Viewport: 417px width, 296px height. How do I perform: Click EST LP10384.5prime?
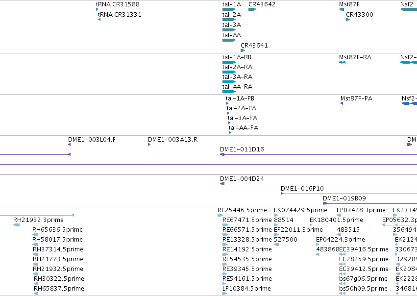(x=225, y=294)
